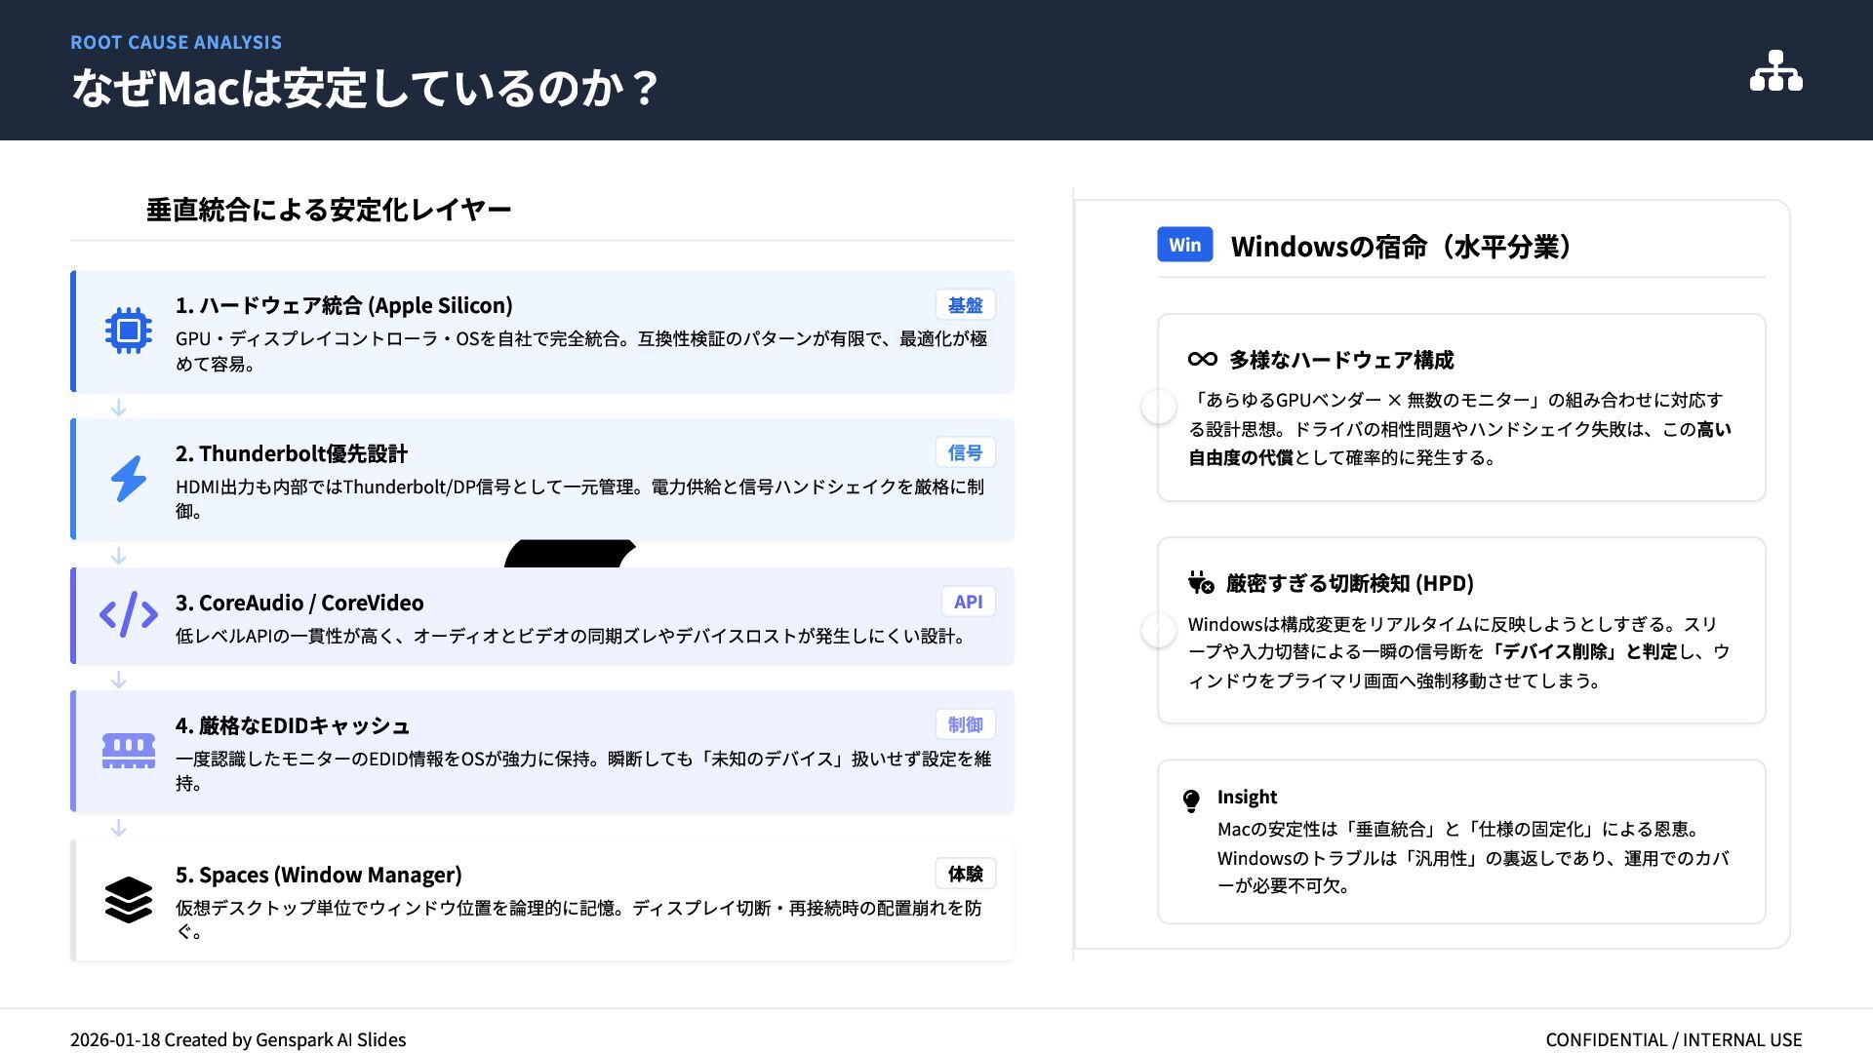Click the microchip icon for hardware integration
The width and height of the screenshot is (1873, 1053).
(x=128, y=331)
